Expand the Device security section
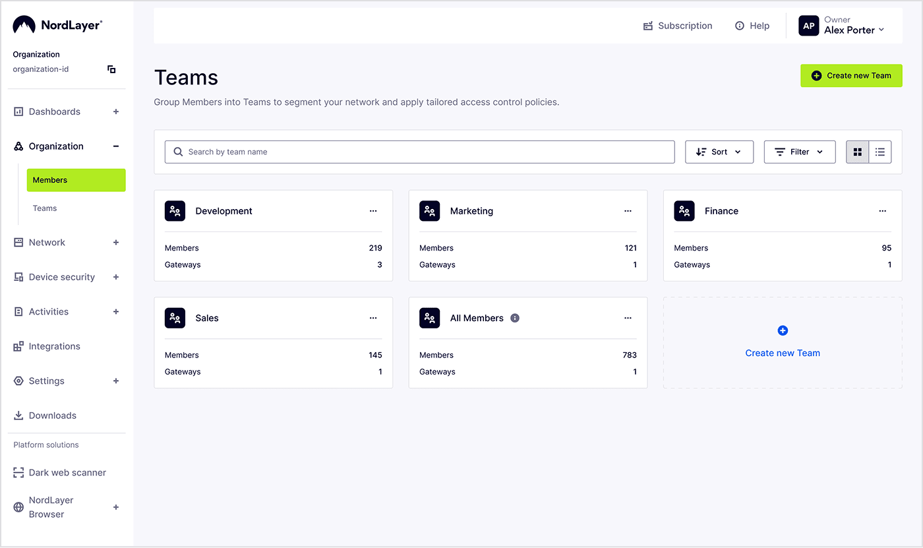 tap(116, 277)
